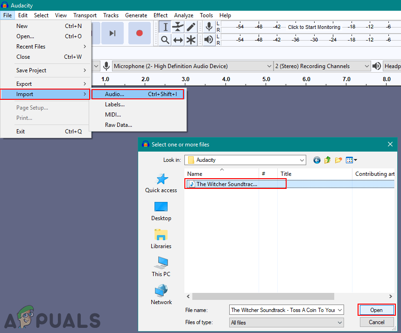The height and width of the screenshot is (333, 401).
Task: Go to This PC in dialog sidebar
Action: click(x=161, y=267)
